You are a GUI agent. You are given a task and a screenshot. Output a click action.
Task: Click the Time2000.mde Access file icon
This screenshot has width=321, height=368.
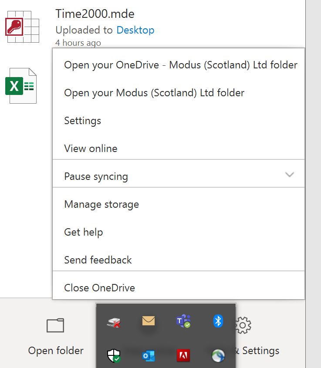tap(22, 27)
